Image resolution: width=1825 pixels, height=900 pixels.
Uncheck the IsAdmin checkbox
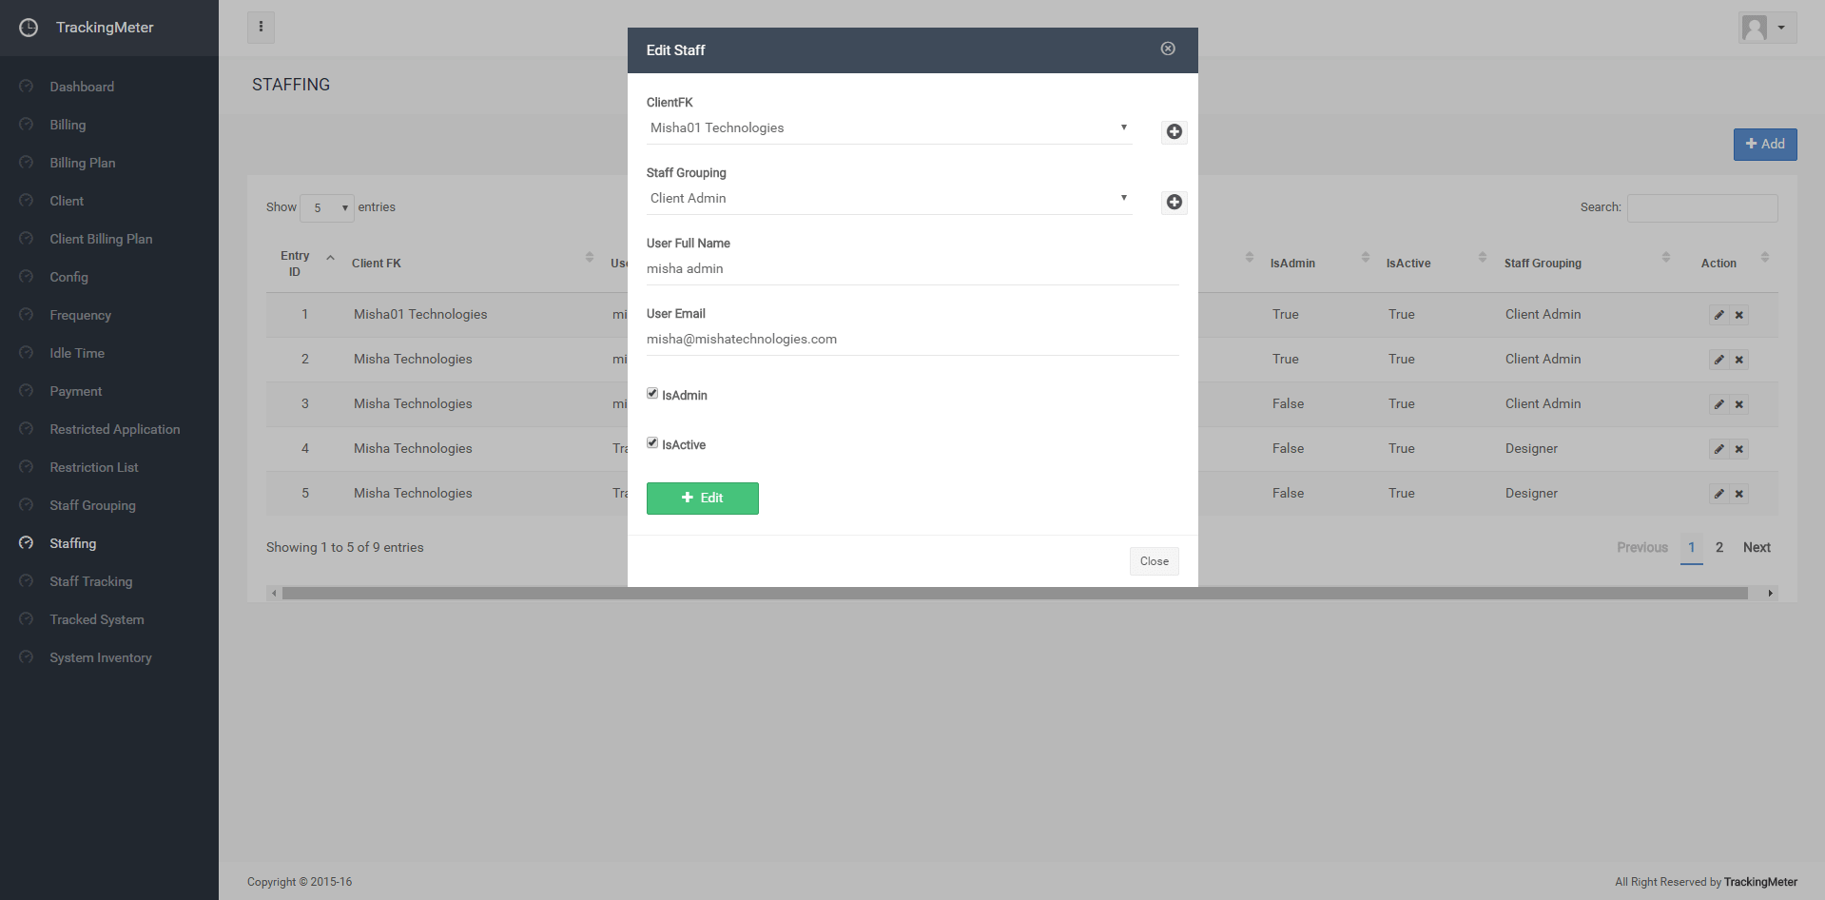652,394
